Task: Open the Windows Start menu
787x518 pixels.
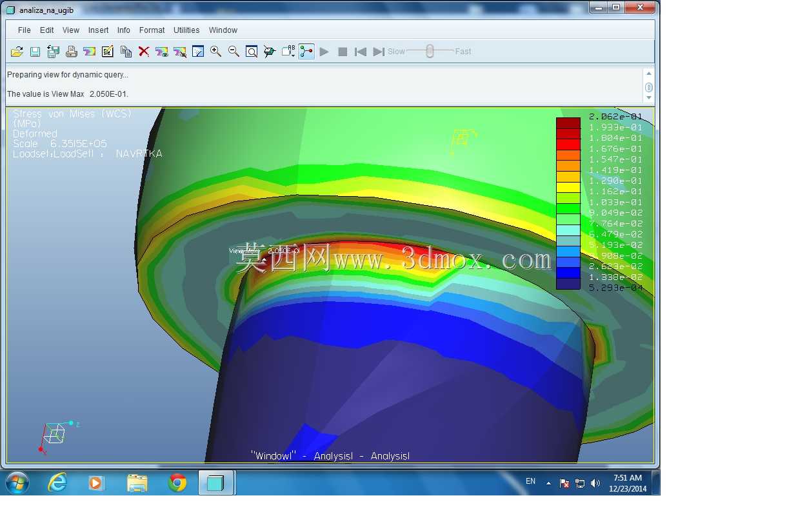Action: [x=17, y=483]
